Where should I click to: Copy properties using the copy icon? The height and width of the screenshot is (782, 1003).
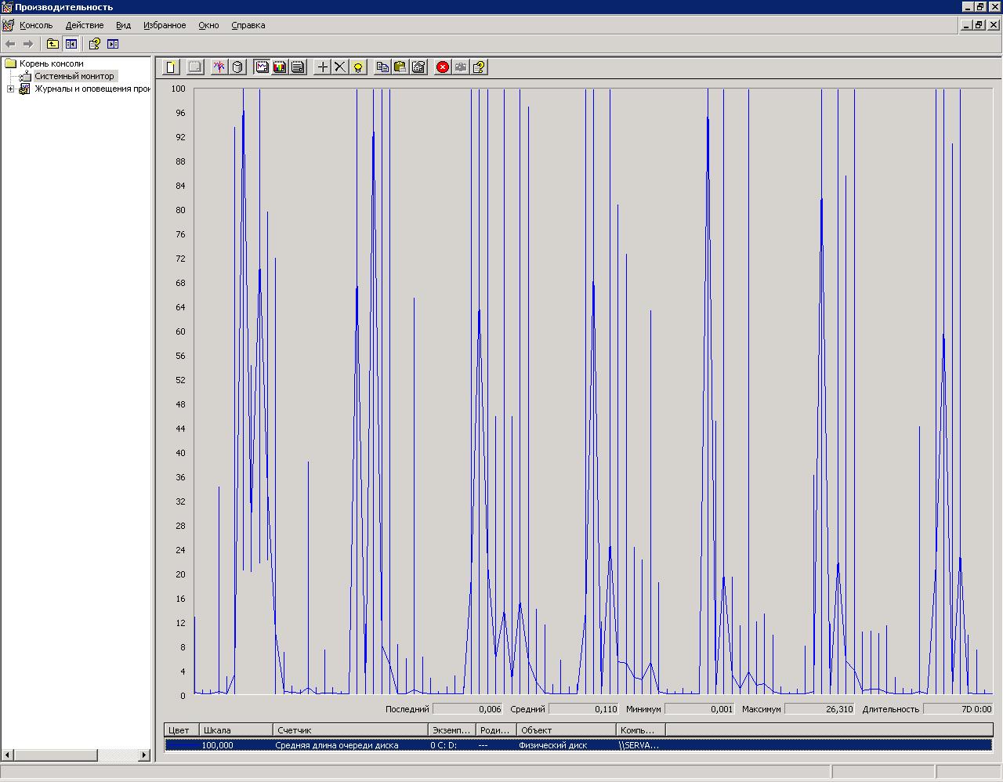pos(382,67)
